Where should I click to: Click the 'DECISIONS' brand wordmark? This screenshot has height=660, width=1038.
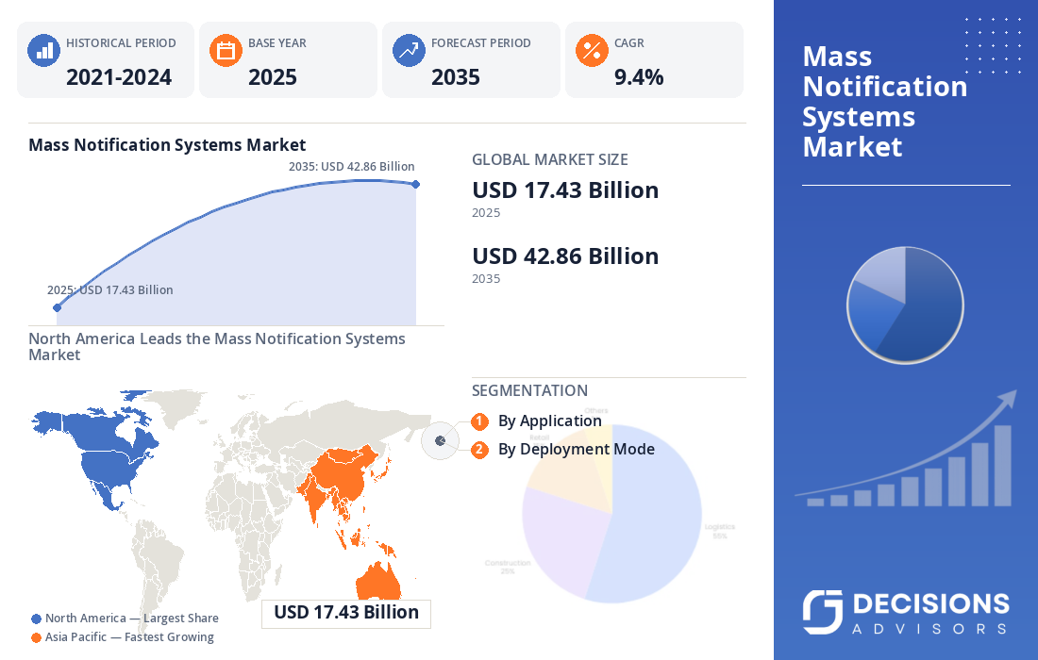point(930,604)
